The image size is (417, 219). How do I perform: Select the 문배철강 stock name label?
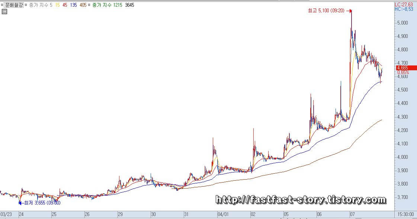14,5
